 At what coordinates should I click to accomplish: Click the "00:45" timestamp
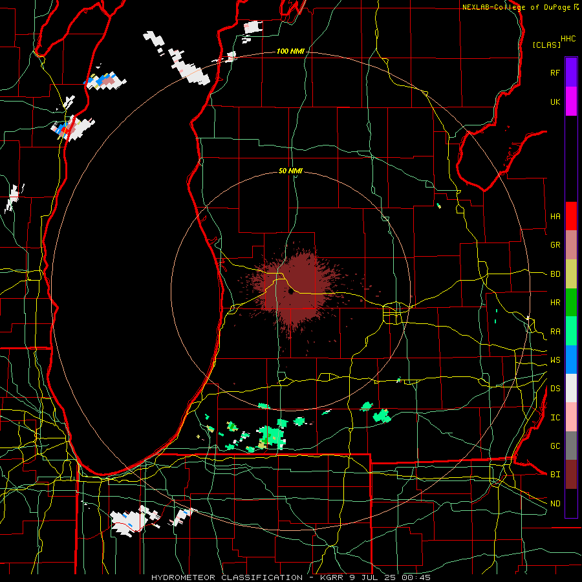point(416,577)
